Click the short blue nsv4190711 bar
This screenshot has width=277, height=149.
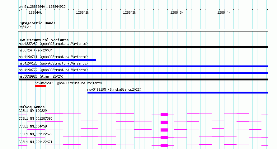click(57, 60)
